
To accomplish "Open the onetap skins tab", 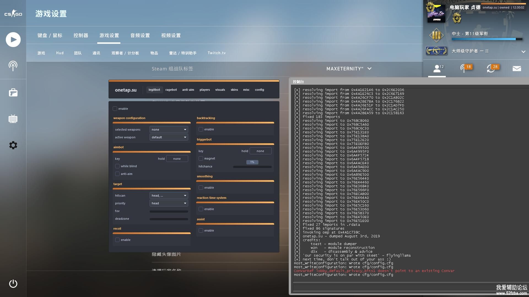I will click(234, 90).
